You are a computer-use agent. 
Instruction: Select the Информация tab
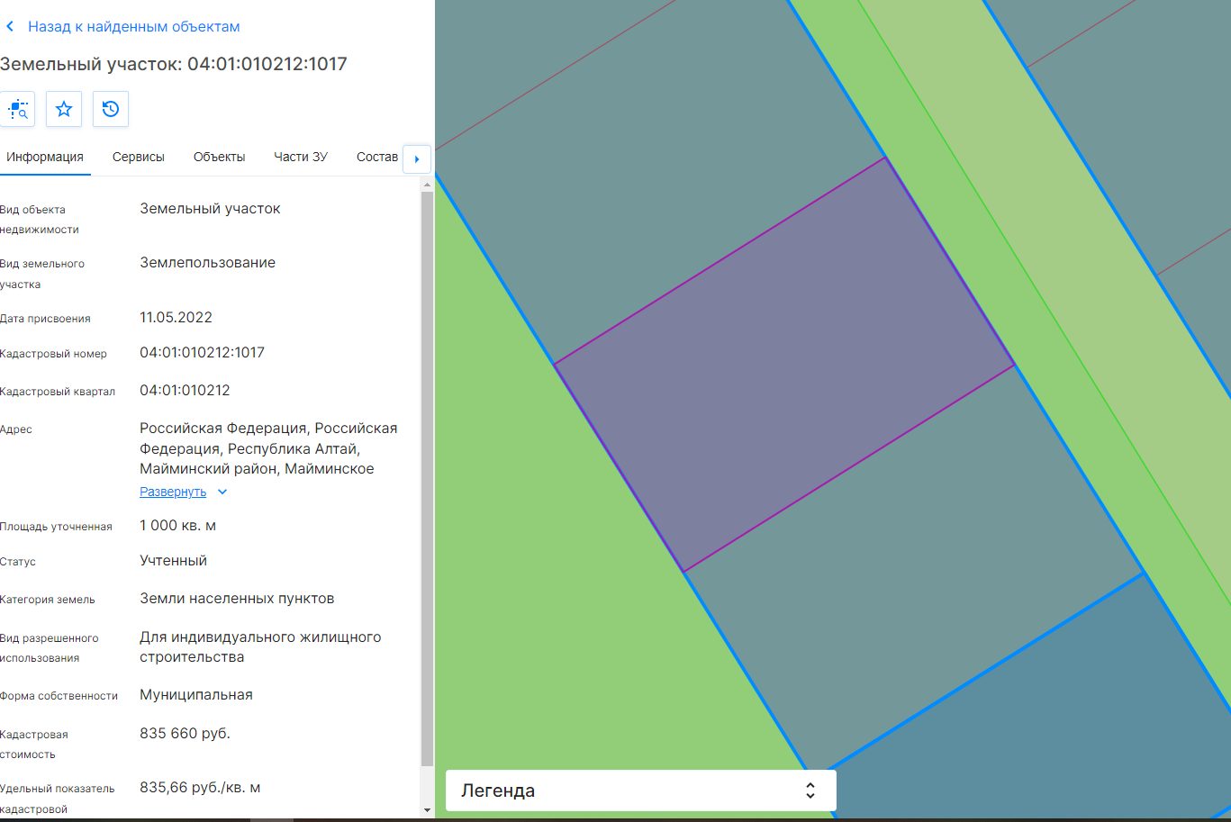click(45, 157)
